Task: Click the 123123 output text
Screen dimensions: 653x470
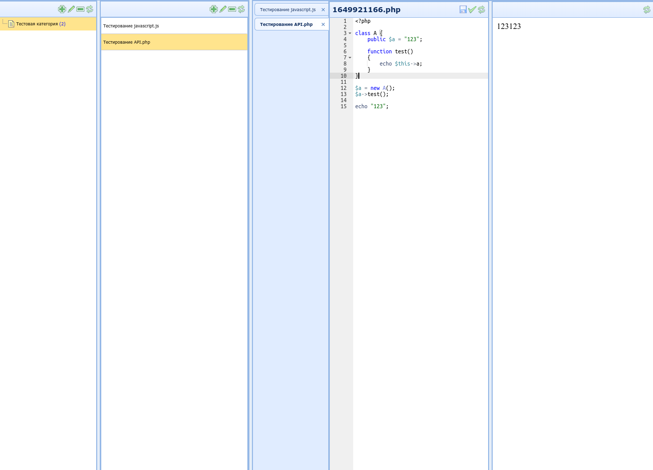Action: click(x=509, y=26)
